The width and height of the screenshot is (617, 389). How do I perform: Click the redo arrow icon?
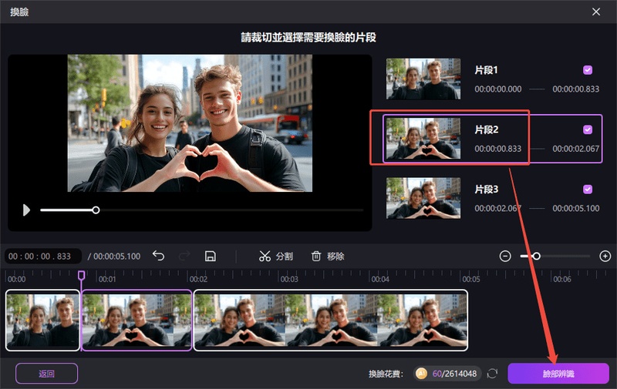(184, 257)
